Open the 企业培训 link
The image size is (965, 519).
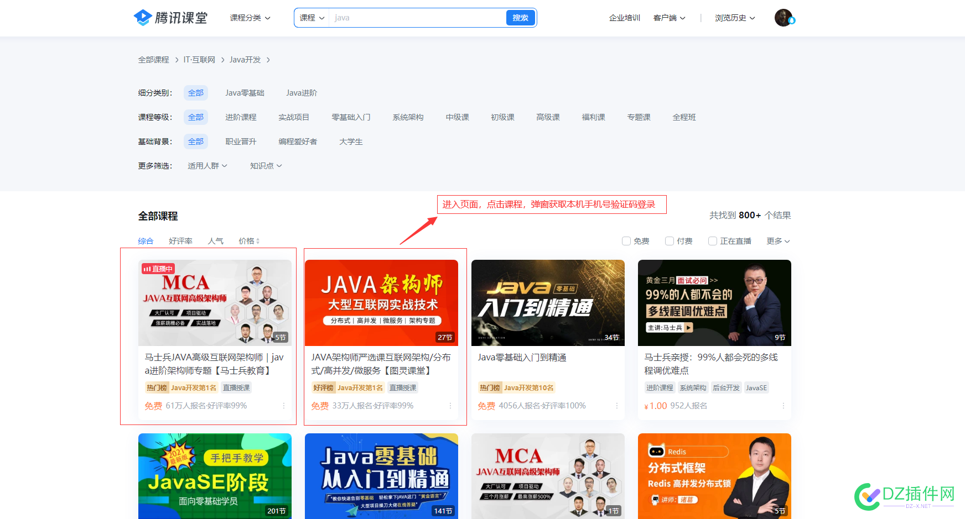point(624,18)
